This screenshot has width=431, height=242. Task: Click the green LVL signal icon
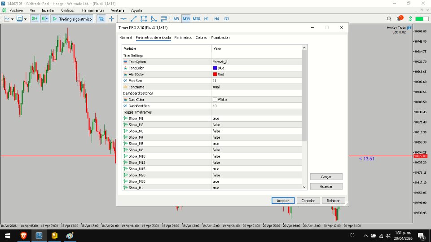410,19
